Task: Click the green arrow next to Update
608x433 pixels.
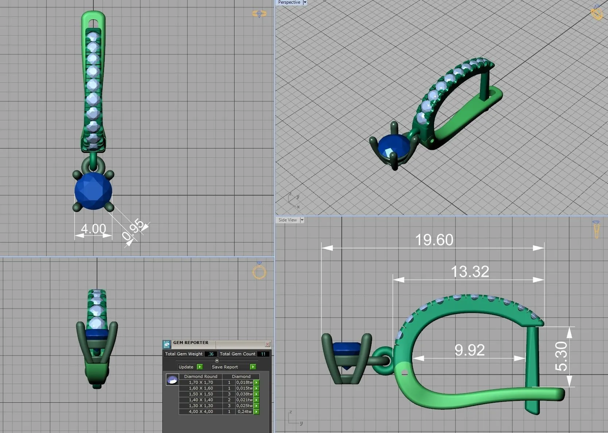Action: pyautogui.click(x=200, y=367)
